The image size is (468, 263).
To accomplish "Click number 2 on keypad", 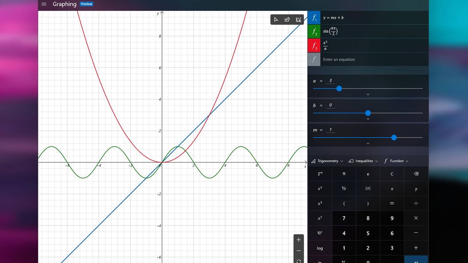I will 368,248.
